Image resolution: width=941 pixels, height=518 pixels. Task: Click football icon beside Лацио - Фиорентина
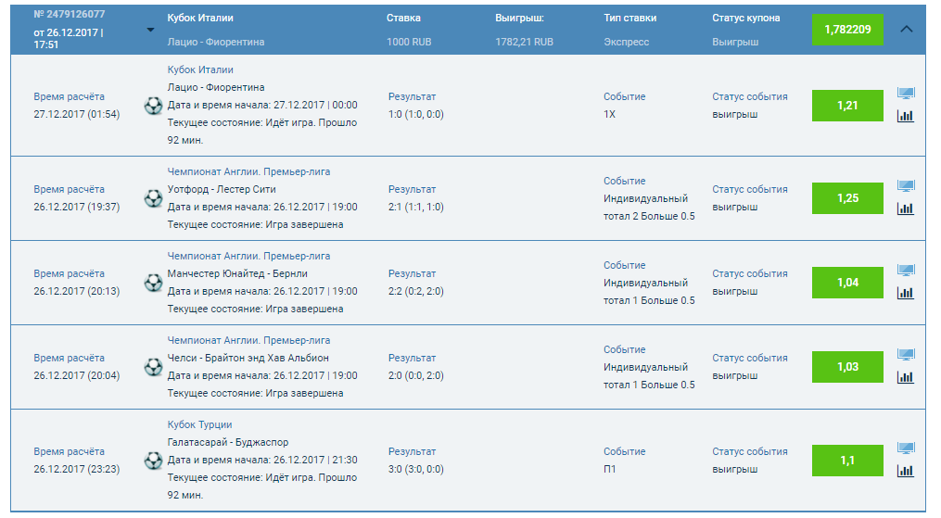pos(154,106)
